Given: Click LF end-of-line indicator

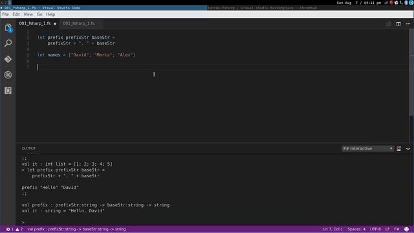Looking at the screenshot, I should click(387, 229).
